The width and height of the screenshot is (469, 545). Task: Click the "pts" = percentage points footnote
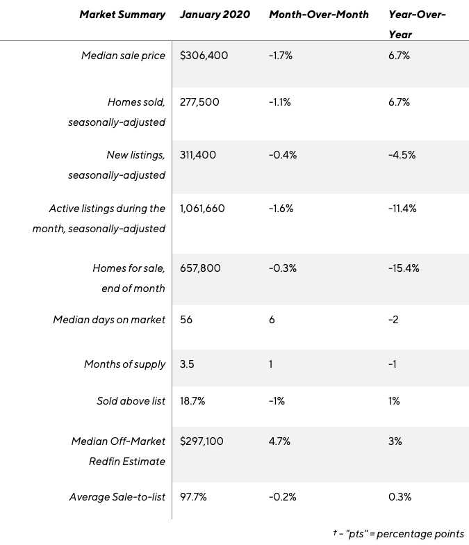(398, 534)
